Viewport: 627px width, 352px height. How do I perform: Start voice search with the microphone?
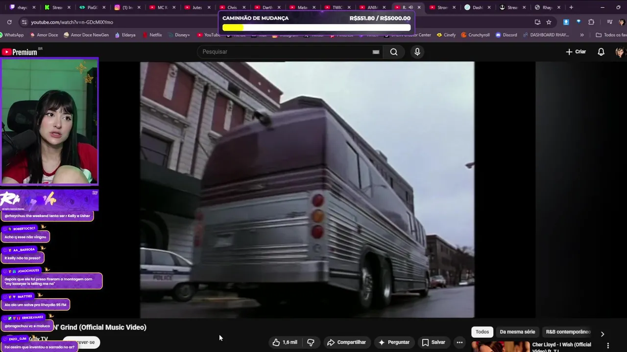click(x=417, y=52)
